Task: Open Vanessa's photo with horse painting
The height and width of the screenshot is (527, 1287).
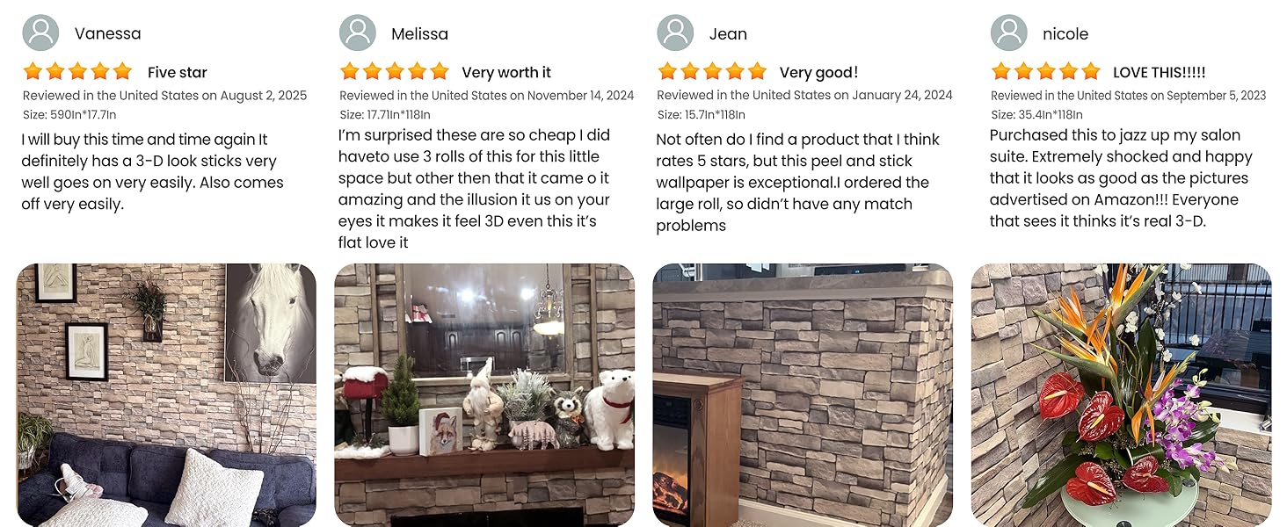Action: pyautogui.click(x=166, y=395)
